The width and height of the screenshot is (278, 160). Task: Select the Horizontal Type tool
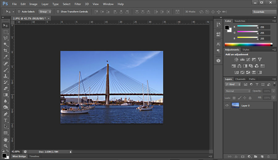(x=6, y=120)
